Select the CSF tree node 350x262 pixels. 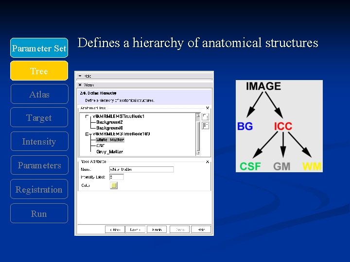101,146
